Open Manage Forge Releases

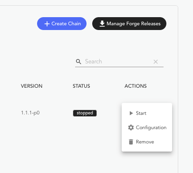[x=129, y=24]
